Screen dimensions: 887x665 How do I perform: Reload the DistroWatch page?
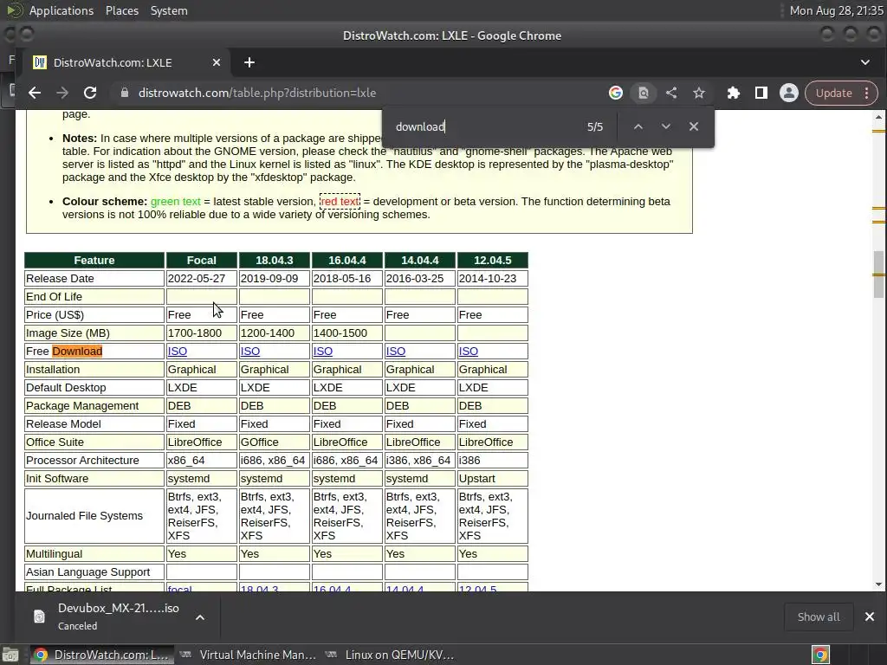point(90,93)
